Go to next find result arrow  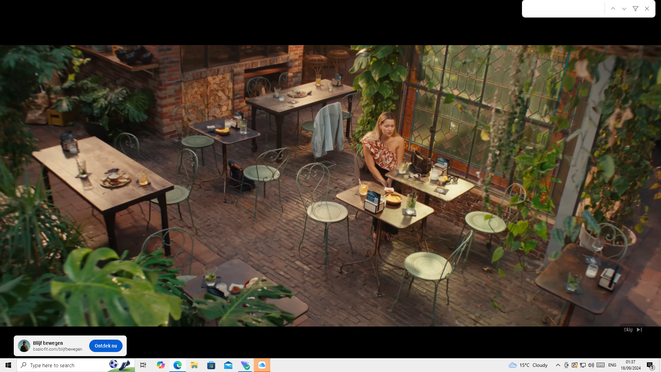(x=624, y=9)
